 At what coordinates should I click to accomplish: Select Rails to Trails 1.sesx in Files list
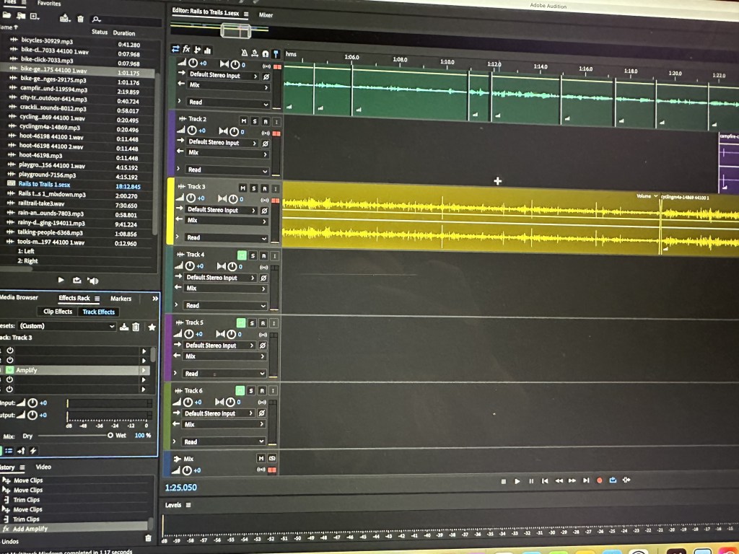coord(50,184)
